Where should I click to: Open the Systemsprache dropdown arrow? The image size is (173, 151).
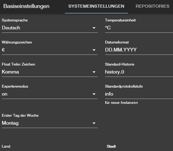[94, 28]
